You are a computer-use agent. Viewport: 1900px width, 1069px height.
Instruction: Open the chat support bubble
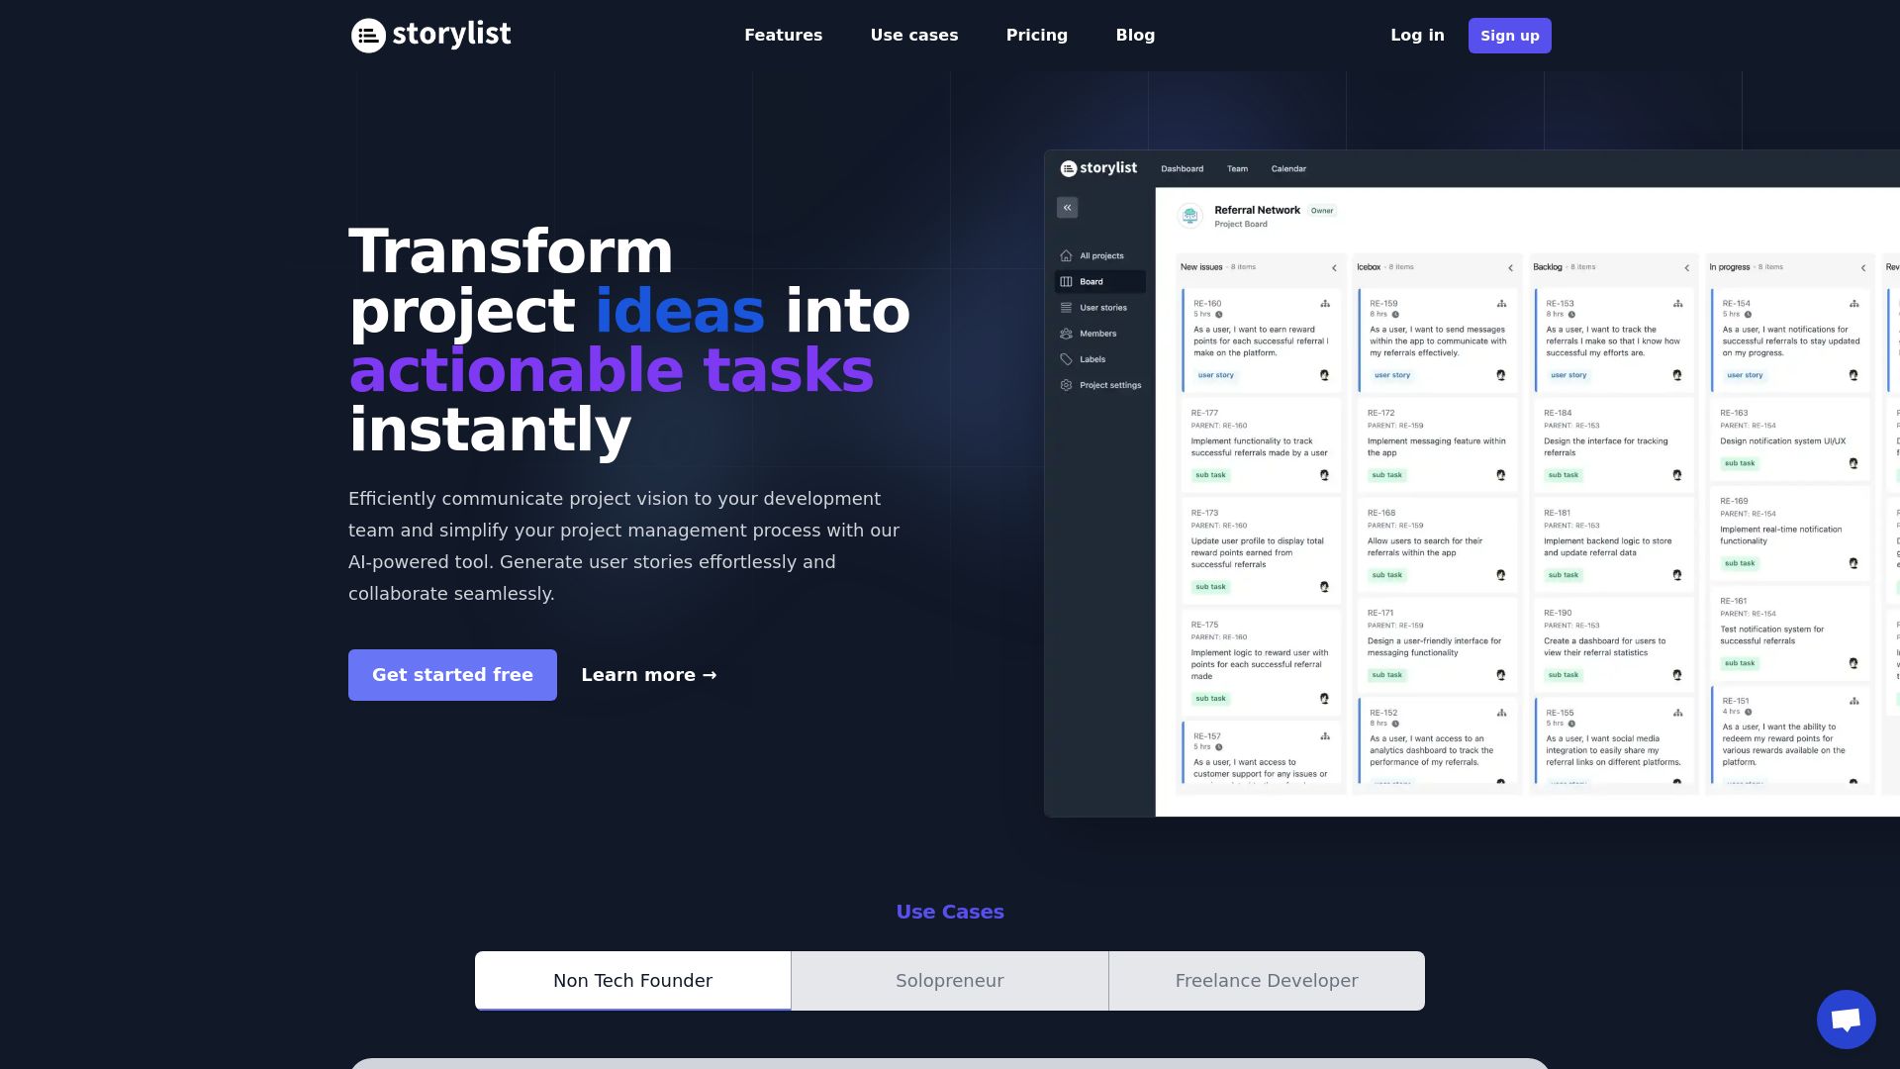click(x=1846, y=1019)
